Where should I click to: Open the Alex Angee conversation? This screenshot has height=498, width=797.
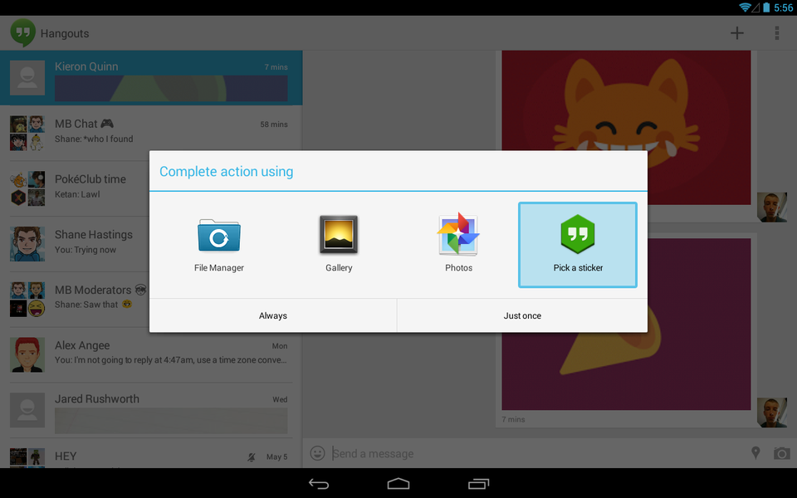[151, 353]
